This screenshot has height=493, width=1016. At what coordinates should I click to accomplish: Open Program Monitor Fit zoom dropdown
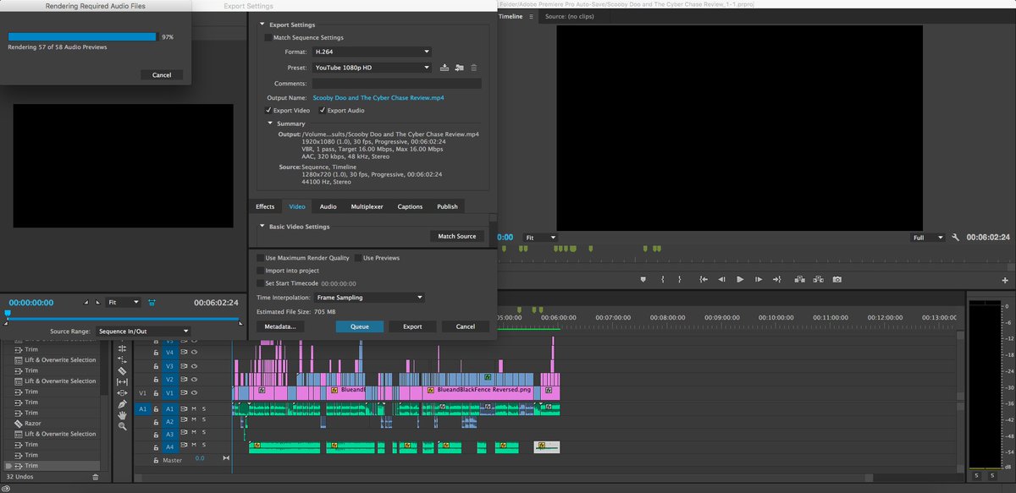539,238
